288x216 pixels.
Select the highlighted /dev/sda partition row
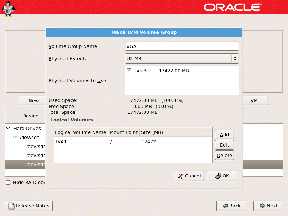(x=25, y=165)
